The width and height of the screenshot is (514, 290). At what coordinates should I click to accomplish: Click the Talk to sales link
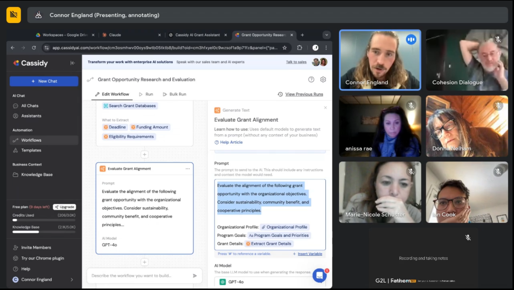pos(296,62)
